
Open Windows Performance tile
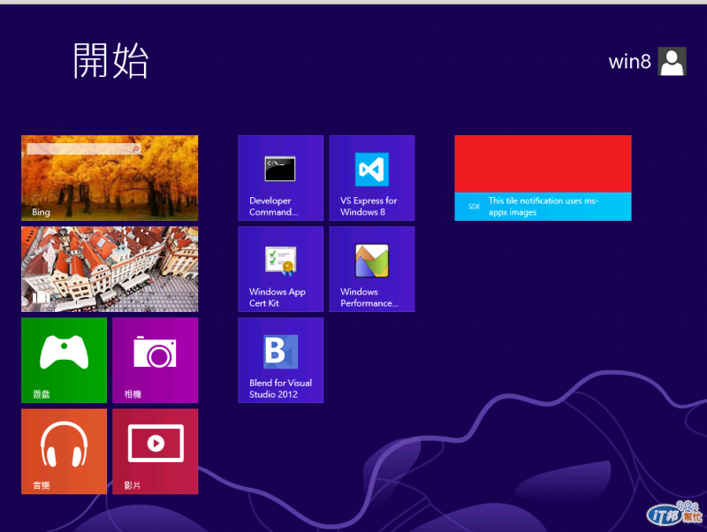[372, 269]
